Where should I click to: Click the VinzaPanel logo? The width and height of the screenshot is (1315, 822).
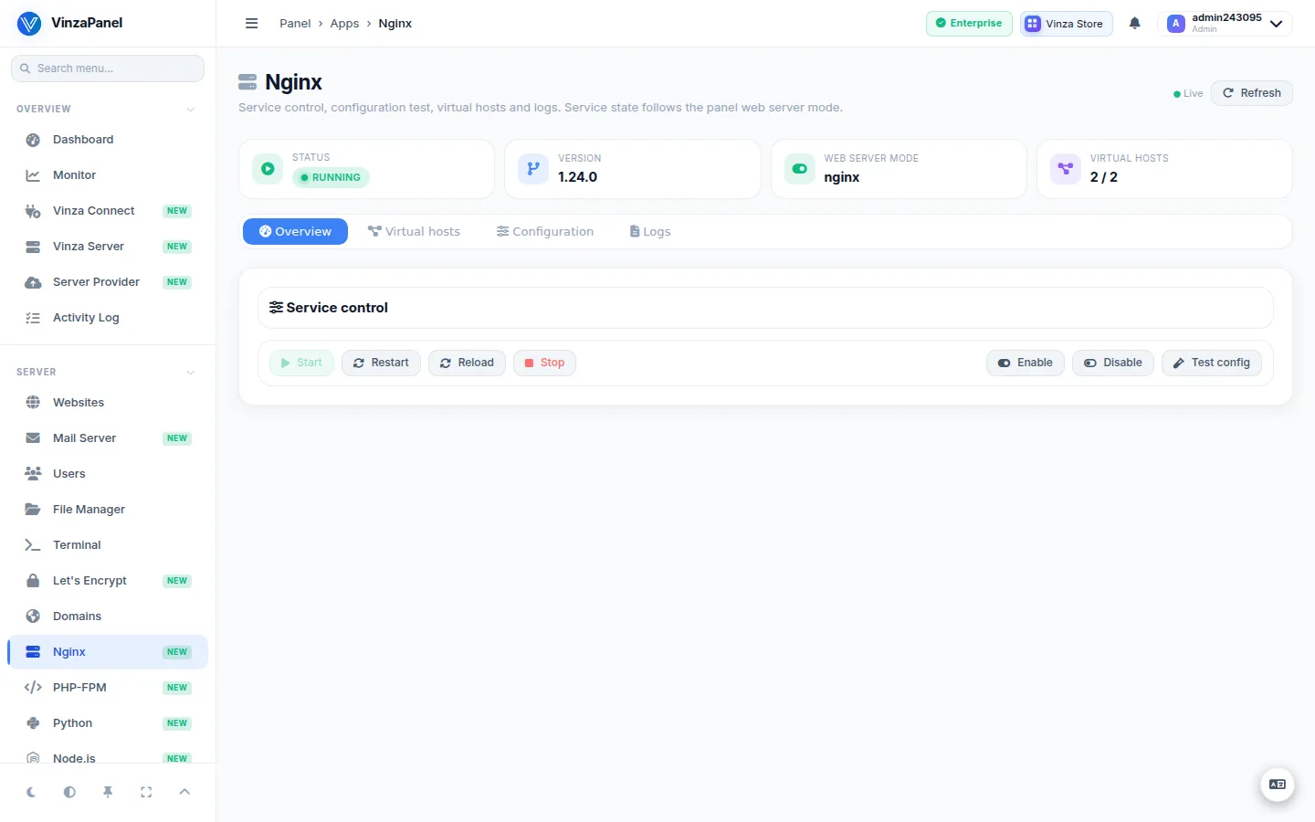tap(69, 23)
